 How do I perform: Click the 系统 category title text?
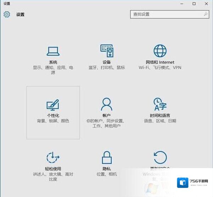[53, 62]
